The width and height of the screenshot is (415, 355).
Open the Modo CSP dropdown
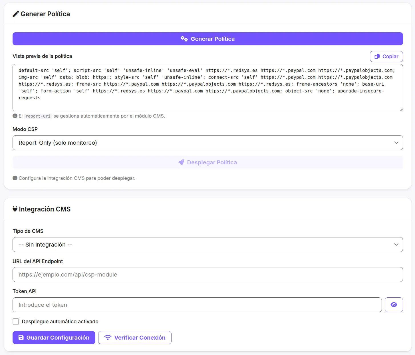click(207, 143)
